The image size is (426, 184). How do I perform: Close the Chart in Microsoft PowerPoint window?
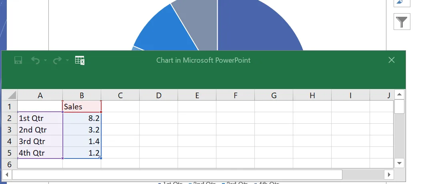tap(392, 60)
